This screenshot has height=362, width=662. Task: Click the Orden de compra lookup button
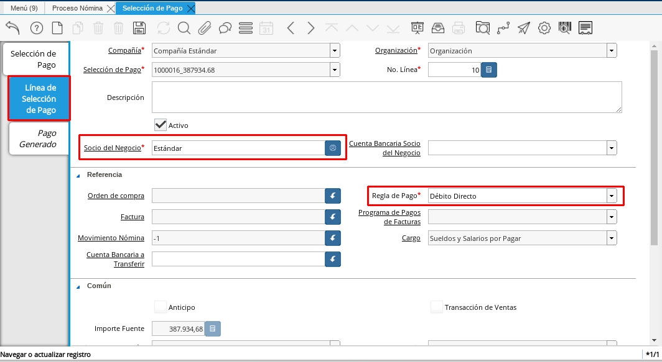[333, 196]
